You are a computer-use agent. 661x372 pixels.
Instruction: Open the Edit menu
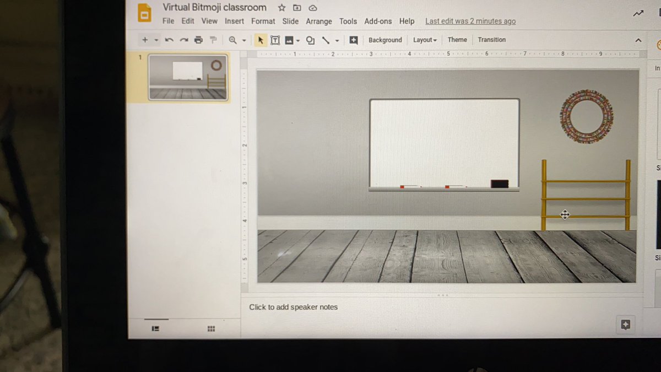(188, 21)
